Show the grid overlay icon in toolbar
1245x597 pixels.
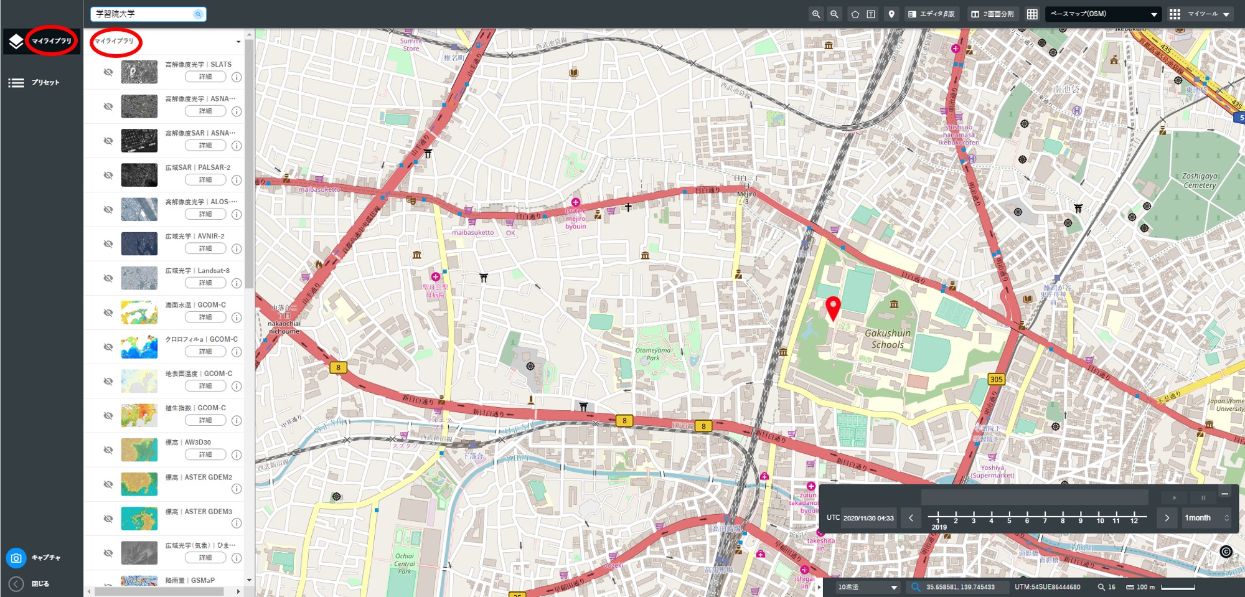click(x=1032, y=14)
